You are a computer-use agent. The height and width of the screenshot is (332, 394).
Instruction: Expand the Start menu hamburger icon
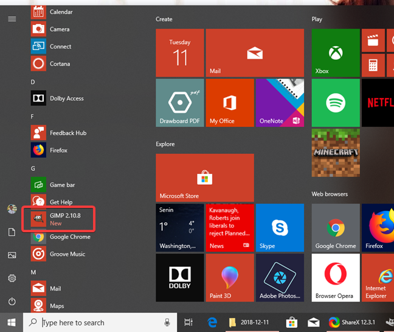(12, 19)
